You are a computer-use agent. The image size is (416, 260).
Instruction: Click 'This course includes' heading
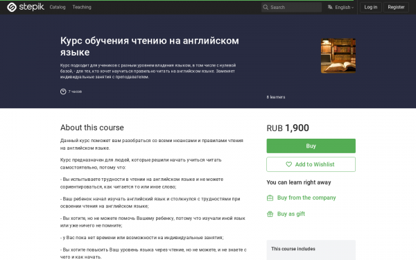(293, 249)
